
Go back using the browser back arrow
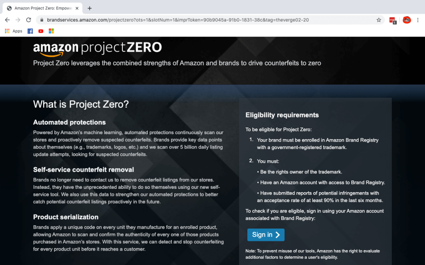[7, 20]
